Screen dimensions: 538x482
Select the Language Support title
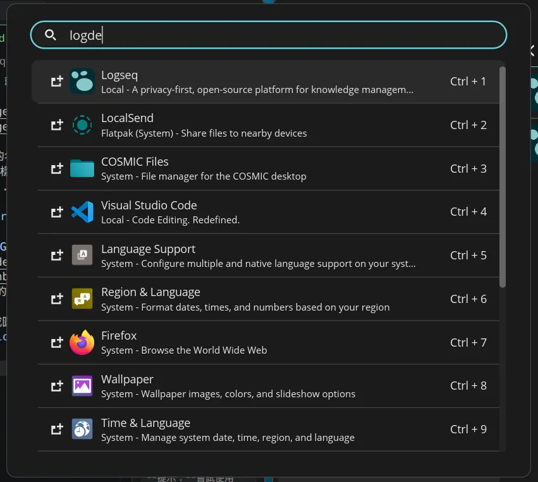(x=148, y=249)
